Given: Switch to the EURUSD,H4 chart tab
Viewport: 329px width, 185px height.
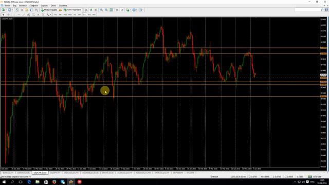Looking at the screenshot, I should [x=8, y=173].
